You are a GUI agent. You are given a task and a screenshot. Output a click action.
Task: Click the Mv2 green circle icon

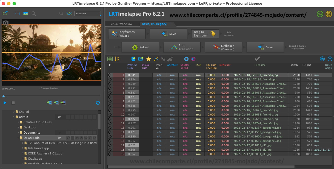pos(320,14)
